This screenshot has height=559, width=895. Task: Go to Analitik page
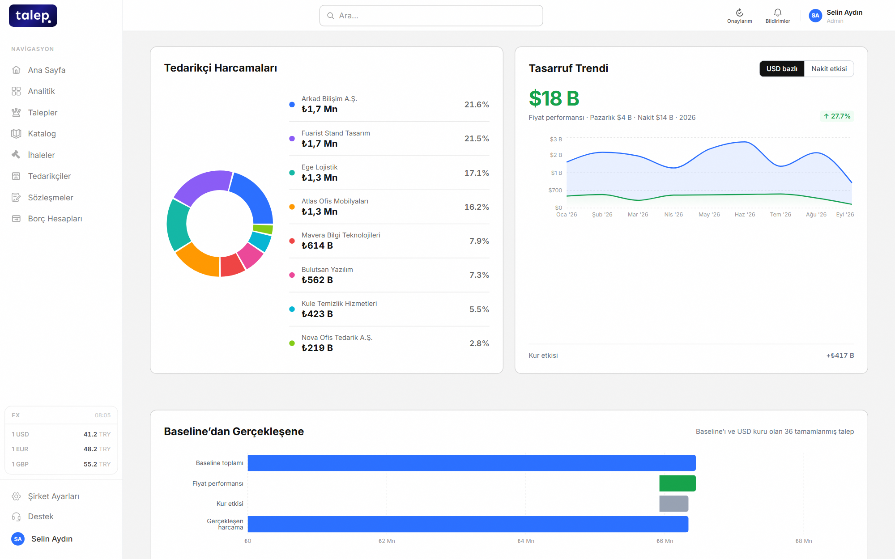(x=41, y=91)
